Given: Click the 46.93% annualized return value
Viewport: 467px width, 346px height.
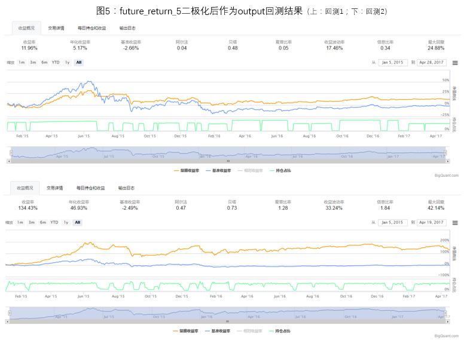Looking at the screenshot, I should (x=79, y=208).
